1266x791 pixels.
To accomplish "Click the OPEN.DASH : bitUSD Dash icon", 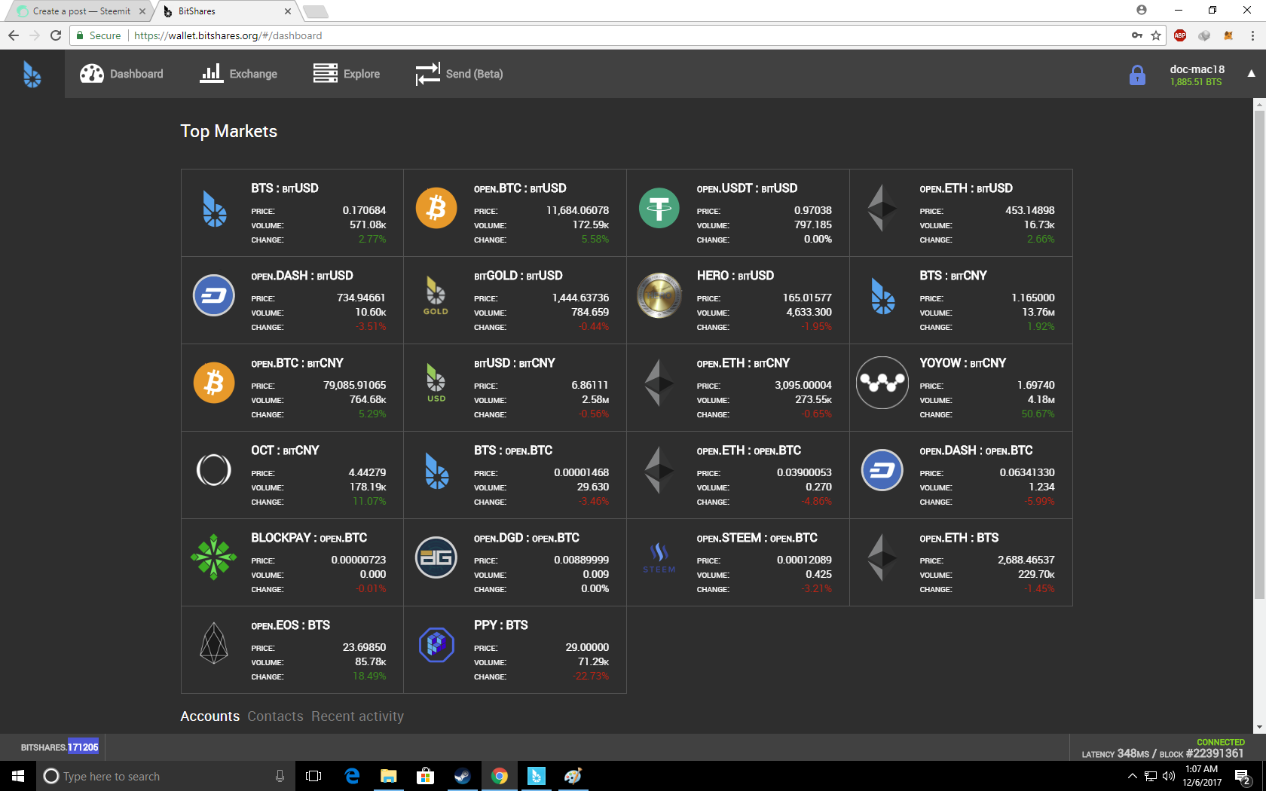I will pyautogui.click(x=214, y=295).
